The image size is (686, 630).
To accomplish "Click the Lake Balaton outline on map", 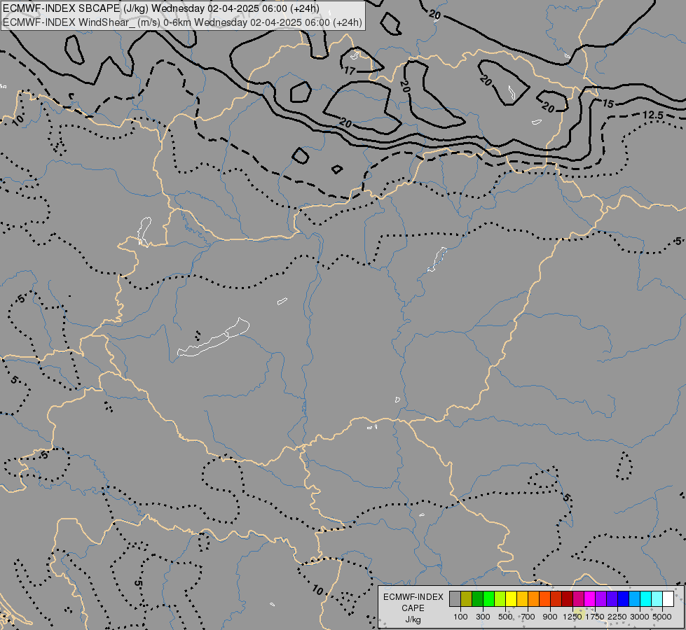I will coord(213,338).
